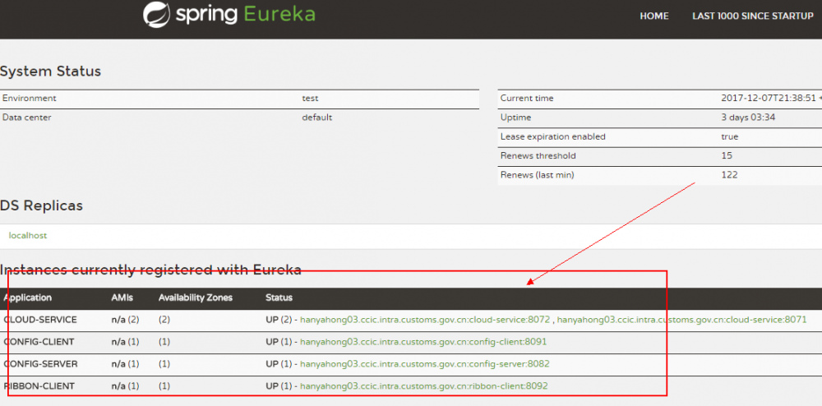This screenshot has height=406, width=822.
Task: Click the DS Replicas heading
Action: [41, 206]
